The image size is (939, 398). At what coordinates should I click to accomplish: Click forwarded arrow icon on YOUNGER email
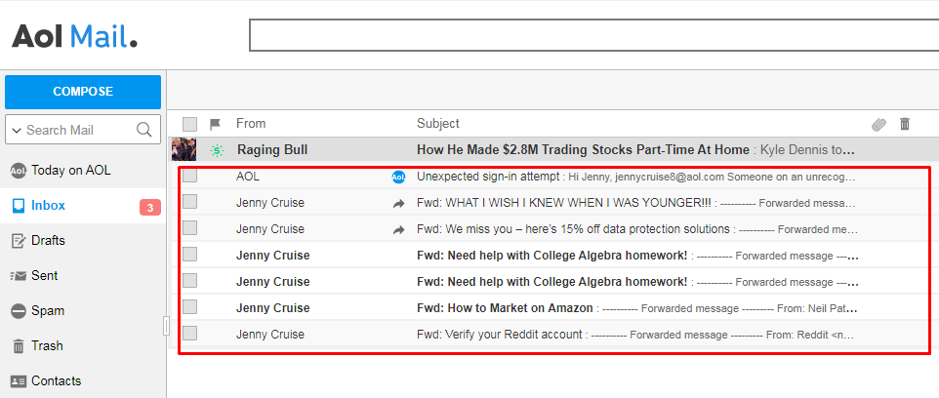click(398, 204)
